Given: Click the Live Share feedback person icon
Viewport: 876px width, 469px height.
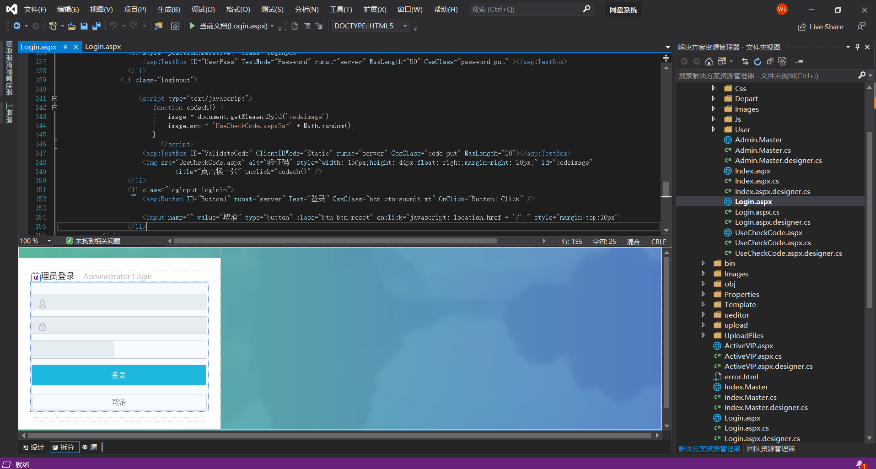Looking at the screenshot, I should coord(861,27).
